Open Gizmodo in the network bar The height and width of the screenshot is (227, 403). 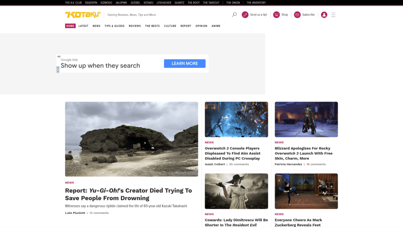pos(106,3)
